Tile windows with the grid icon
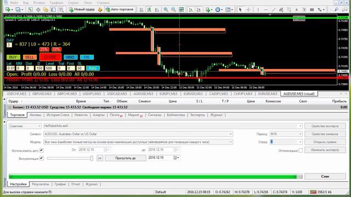The height and width of the screenshot is (197, 351). point(182,9)
